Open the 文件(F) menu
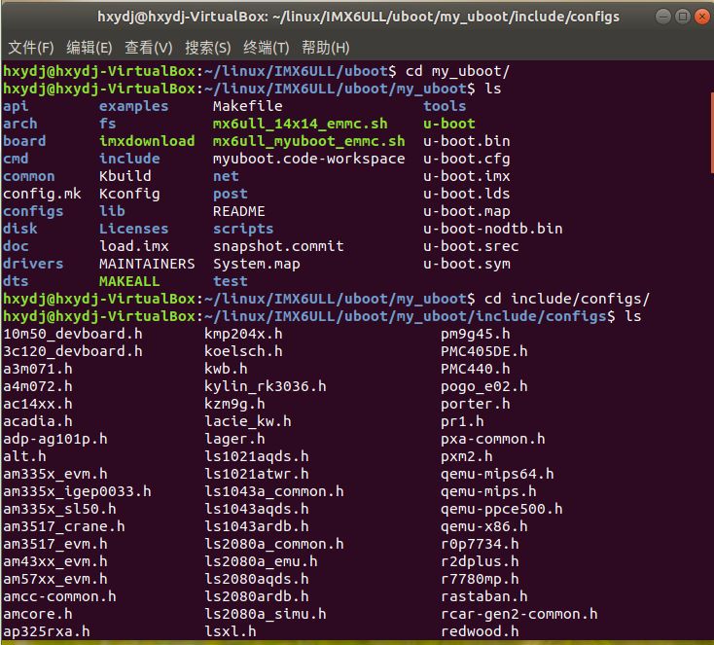Image resolution: width=714 pixels, height=645 pixels. 31,48
